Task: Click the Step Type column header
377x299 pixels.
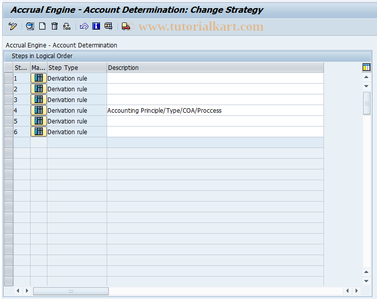Action: 77,67
